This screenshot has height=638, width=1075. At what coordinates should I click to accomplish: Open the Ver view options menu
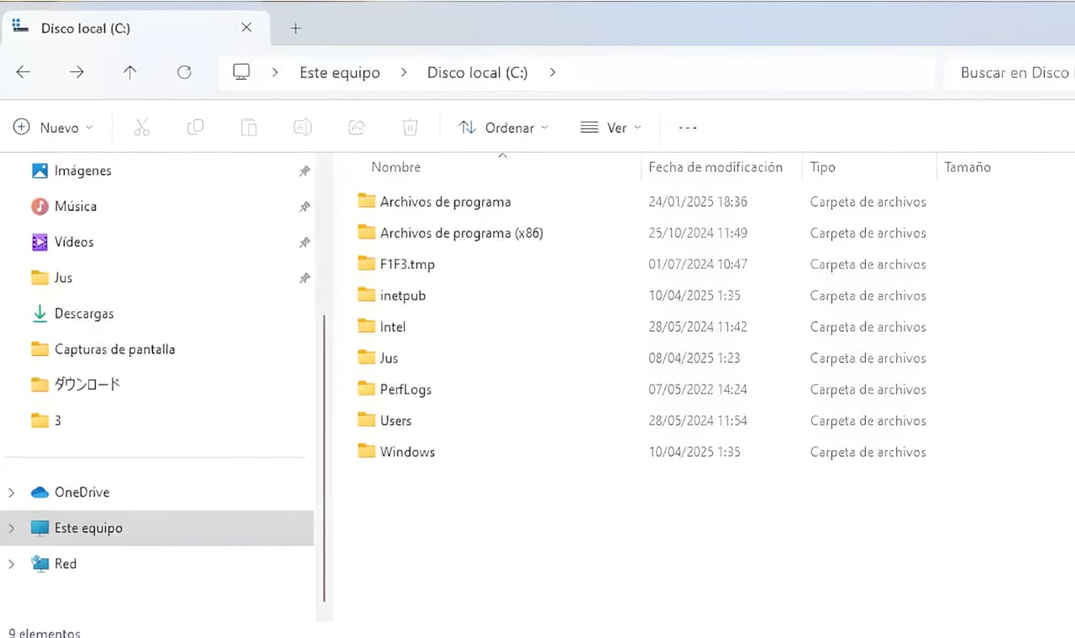coord(611,128)
